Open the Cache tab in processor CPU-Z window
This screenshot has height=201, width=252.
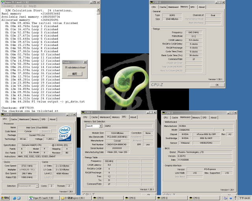point(14,119)
